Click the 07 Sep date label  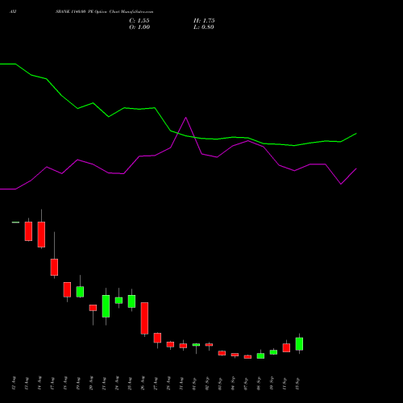point(246,384)
